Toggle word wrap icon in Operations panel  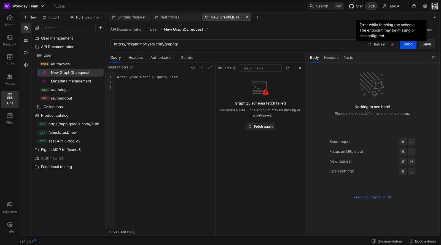[x=201, y=68]
